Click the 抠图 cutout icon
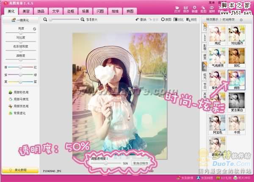 coord(203,9)
